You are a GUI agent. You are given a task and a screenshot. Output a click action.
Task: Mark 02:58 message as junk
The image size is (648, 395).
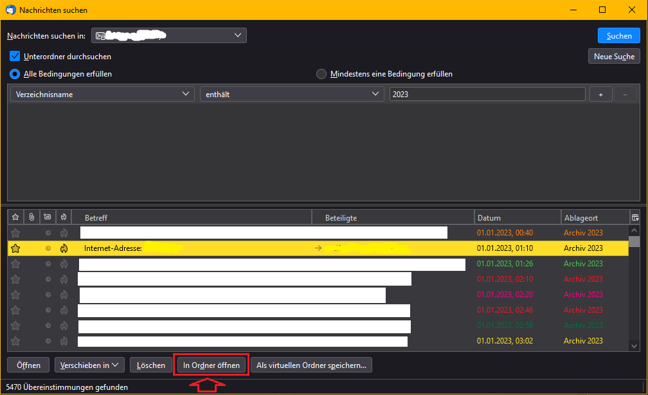[x=64, y=326]
